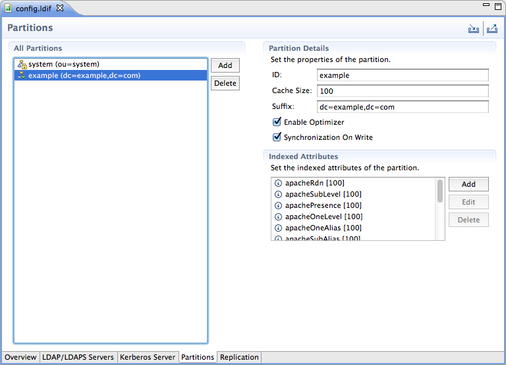The width and height of the screenshot is (506, 365).
Task: Switch to the Overview tab
Action: [20, 357]
